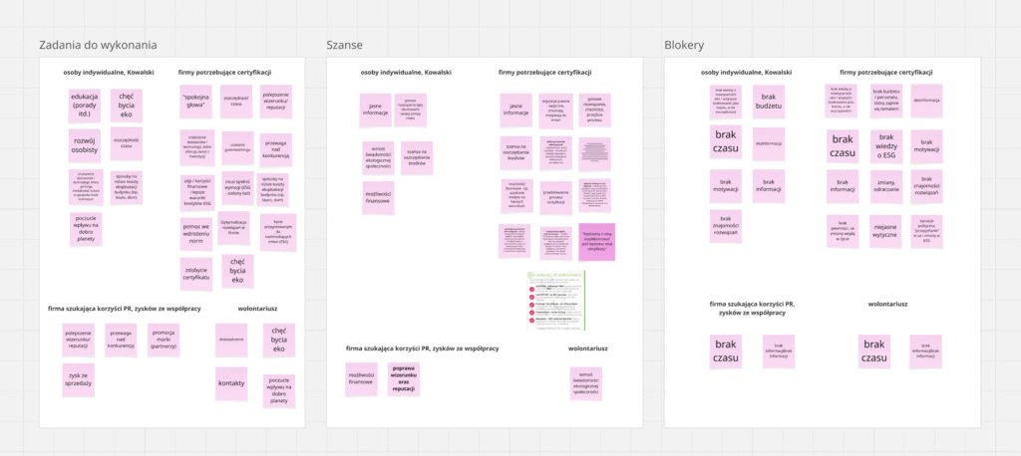Click "brak czasu" note under wolontariusz in Blokery

point(874,351)
